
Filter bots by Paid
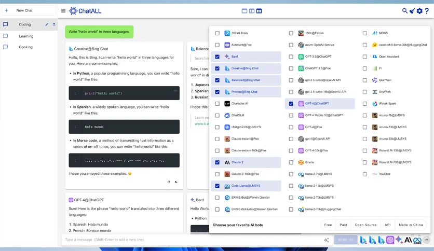point(343,225)
